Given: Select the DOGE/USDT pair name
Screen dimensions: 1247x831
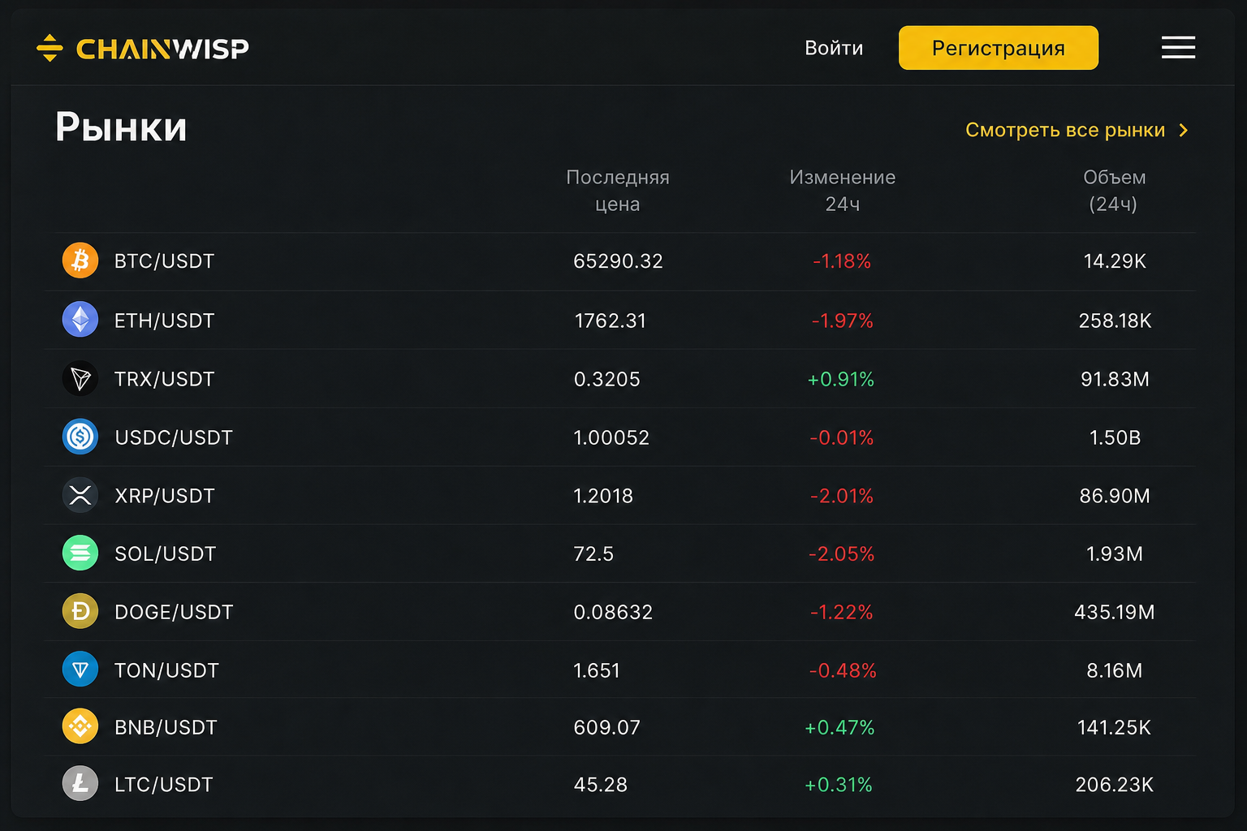Looking at the screenshot, I should (x=174, y=612).
